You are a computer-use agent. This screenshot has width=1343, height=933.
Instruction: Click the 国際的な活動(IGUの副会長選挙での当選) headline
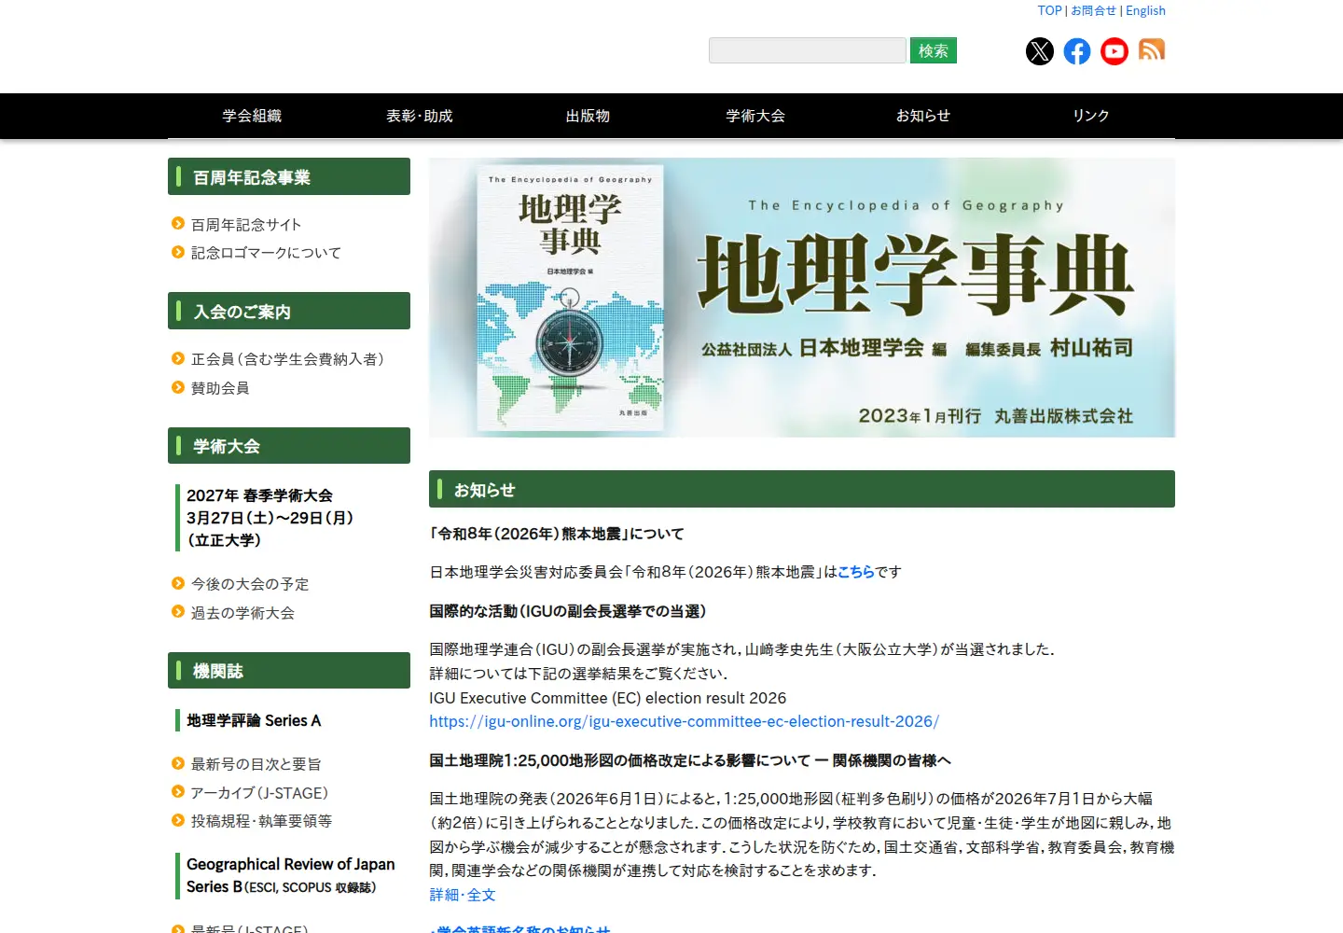pos(568,611)
